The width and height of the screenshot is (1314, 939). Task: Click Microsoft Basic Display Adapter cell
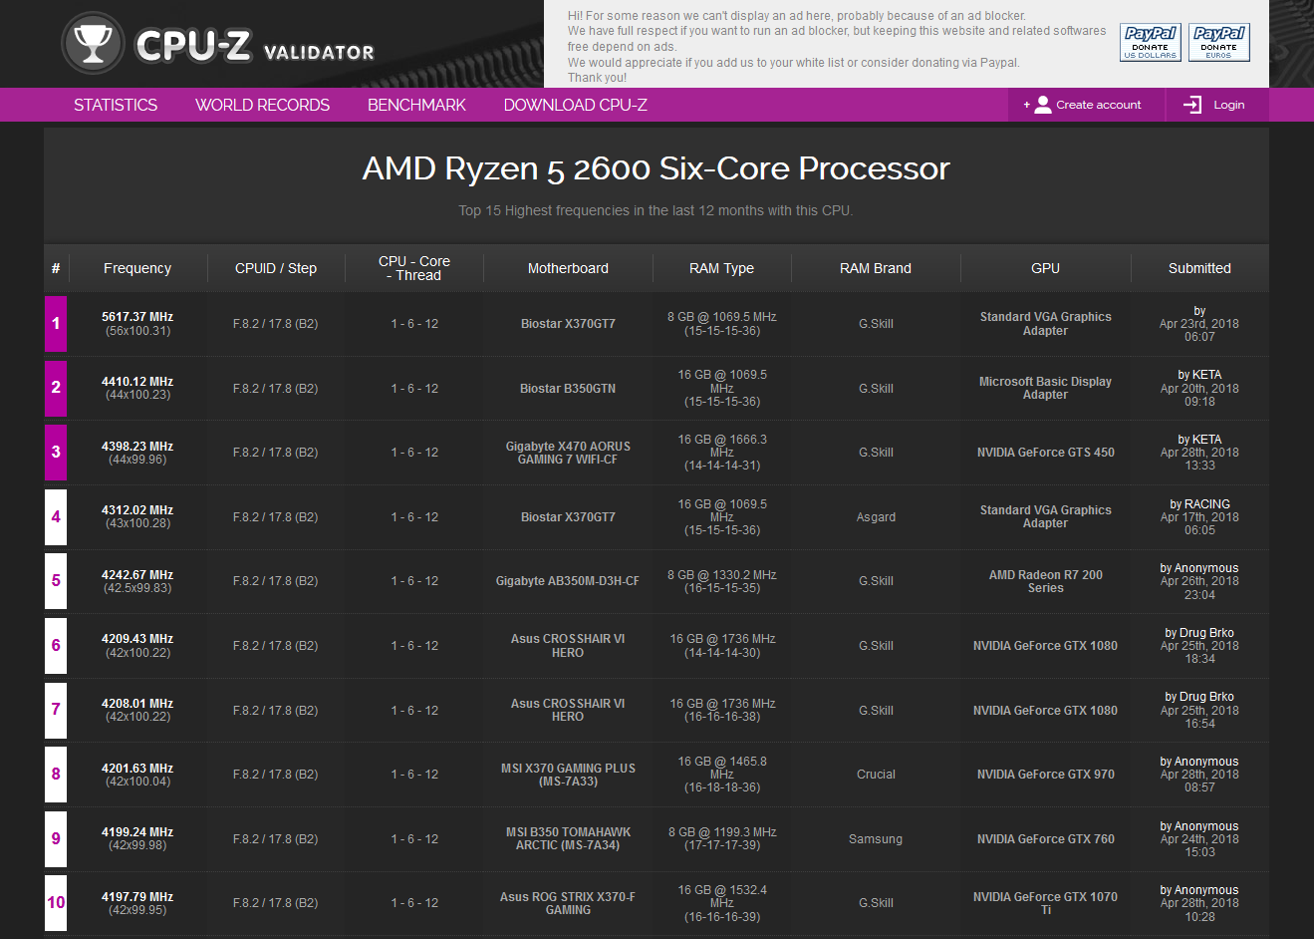coord(1045,388)
